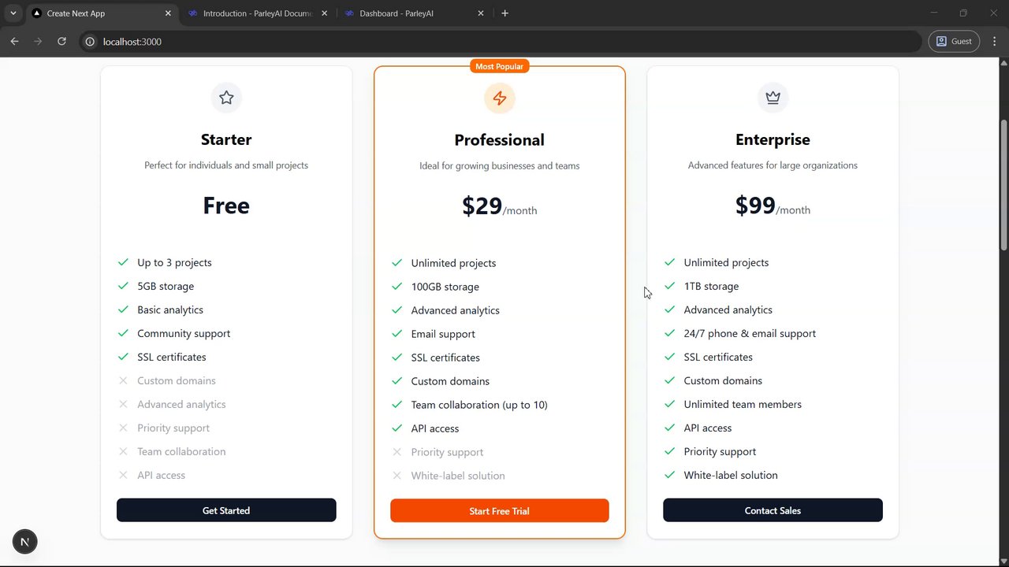Click the Professional plan lightning bolt icon
Image resolution: width=1009 pixels, height=567 pixels.
pos(499,98)
